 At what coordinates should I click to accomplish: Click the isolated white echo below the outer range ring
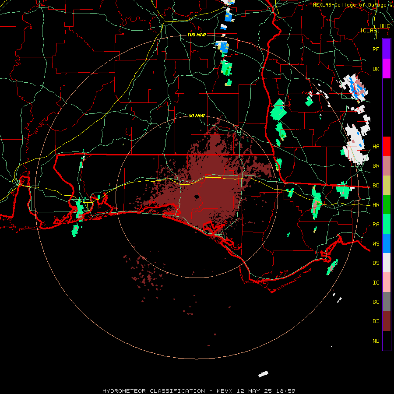(263, 374)
